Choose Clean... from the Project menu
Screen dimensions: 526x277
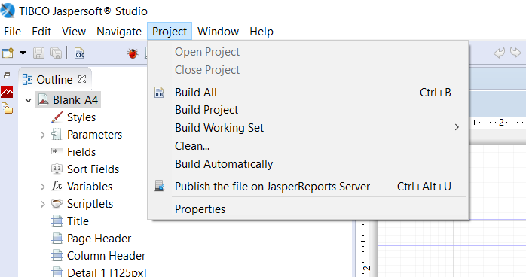(x=308, y=146)
